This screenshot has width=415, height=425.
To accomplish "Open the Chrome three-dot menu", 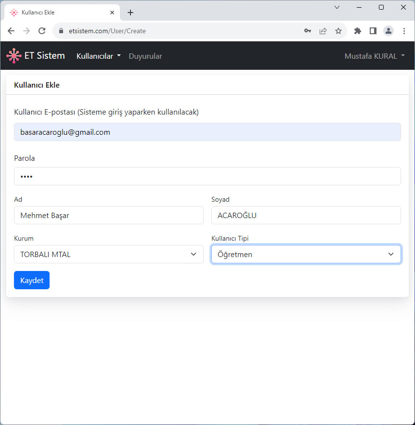I will pos(404,31).
